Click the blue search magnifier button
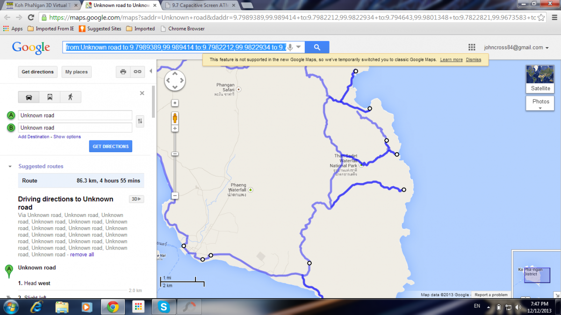Viewport: 561px width, 315px height. click(x=317, y=47)
